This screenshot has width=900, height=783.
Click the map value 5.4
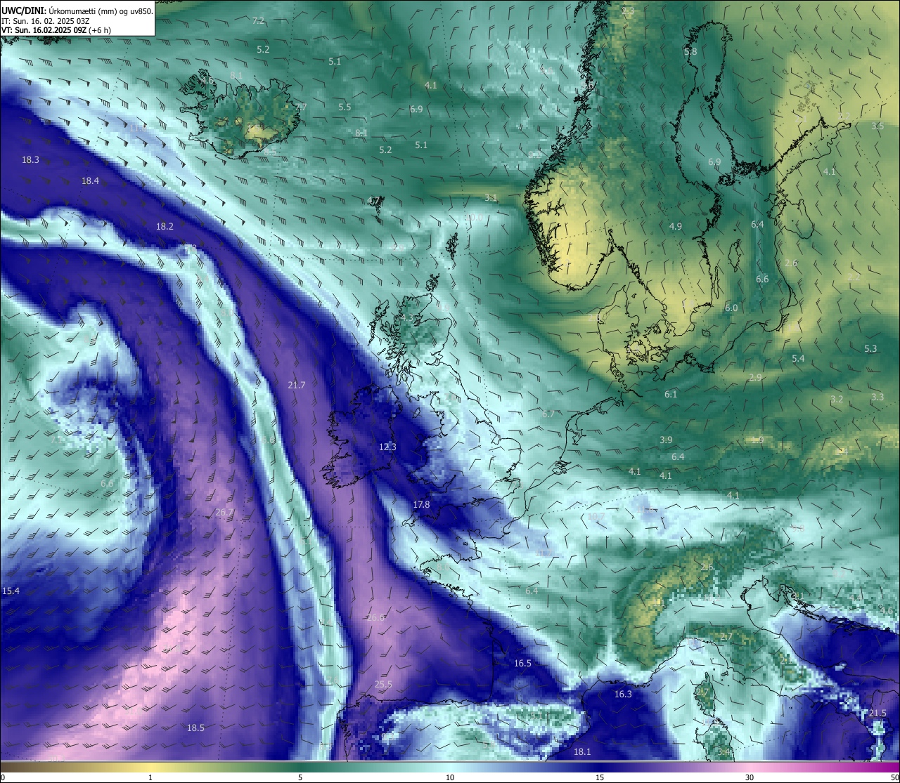[798, 359]
